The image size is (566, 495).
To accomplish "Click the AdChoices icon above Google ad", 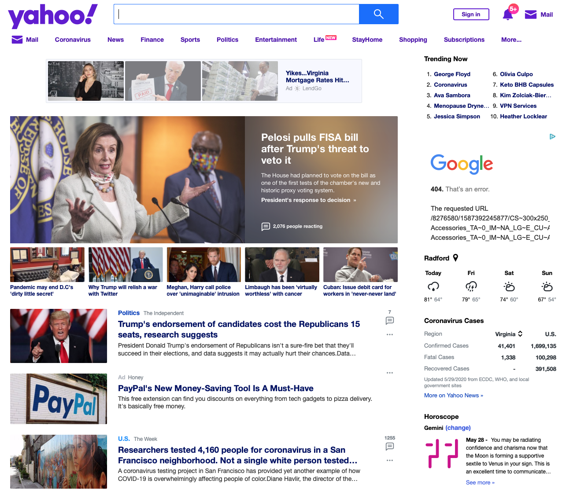I will tap(552, 136).
